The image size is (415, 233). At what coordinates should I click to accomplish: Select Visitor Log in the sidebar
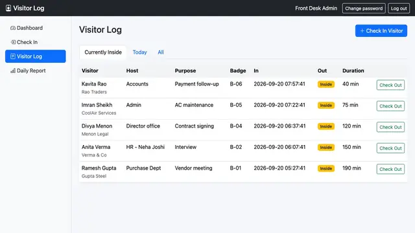pyautogui.click(x=36, y=56)
